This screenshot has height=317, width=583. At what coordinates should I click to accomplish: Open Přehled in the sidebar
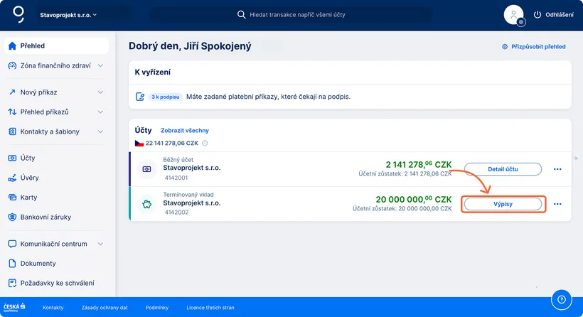[56, 45]
